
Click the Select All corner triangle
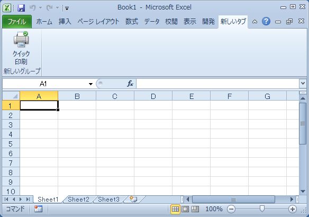click(x=11, y=96)
